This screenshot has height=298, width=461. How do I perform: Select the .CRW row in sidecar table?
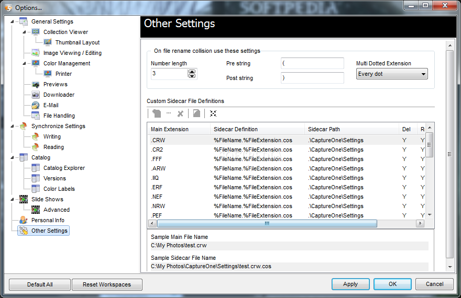287,140
